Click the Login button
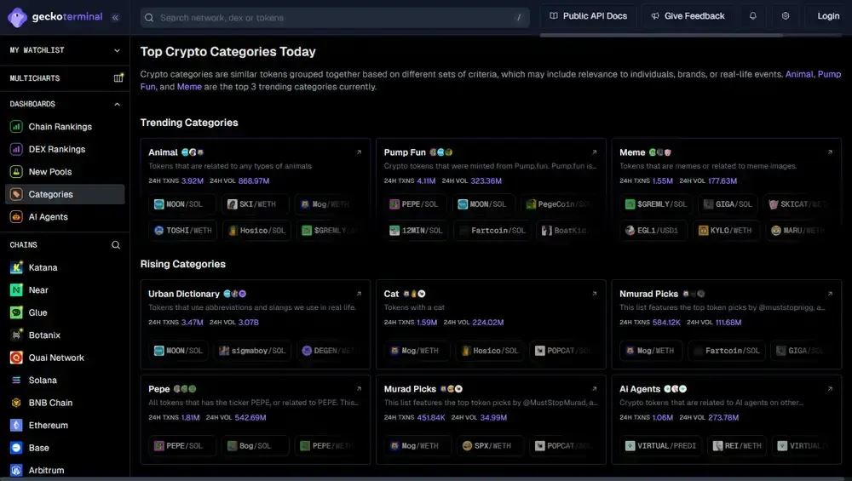 click(828, 15)
